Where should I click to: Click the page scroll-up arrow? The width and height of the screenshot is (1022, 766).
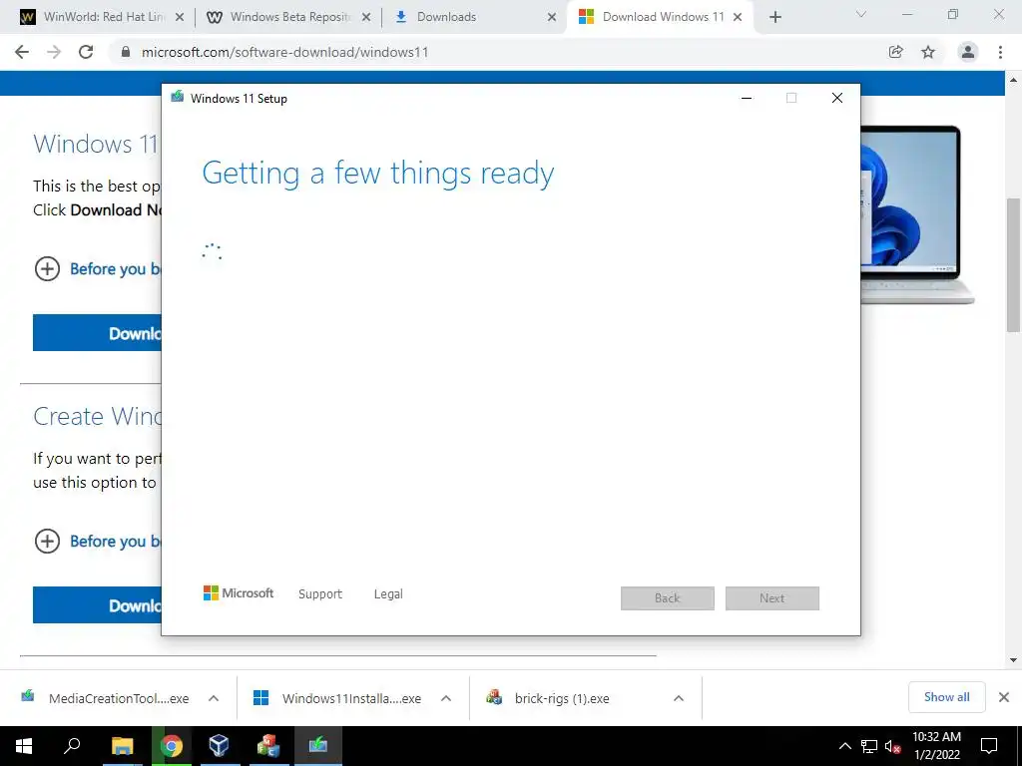coord(1014,80)
